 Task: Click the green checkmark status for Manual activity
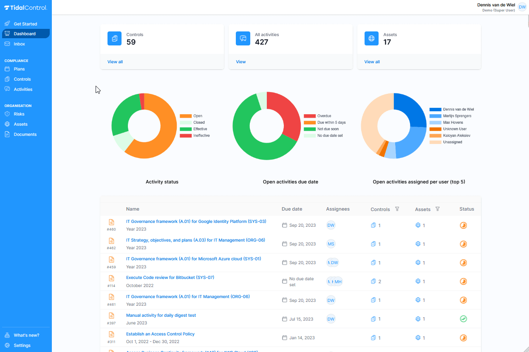click(463, 318)
